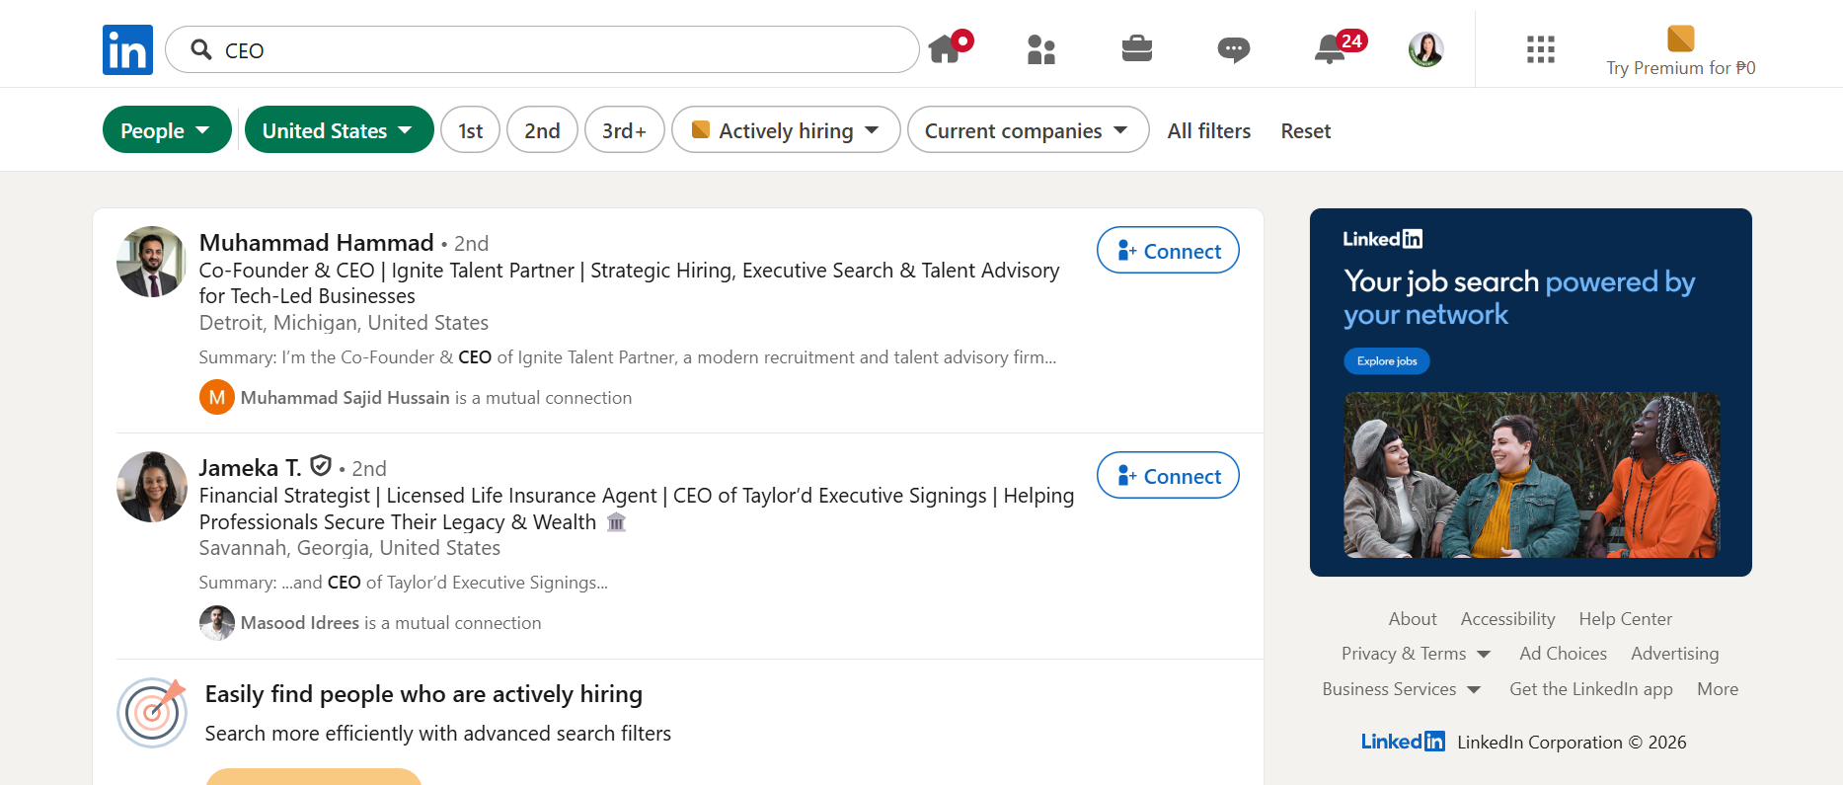1843x785 pixels.
Task: Click the search magnifier icon
Action: pyautogui.click(x=201, y=49)
